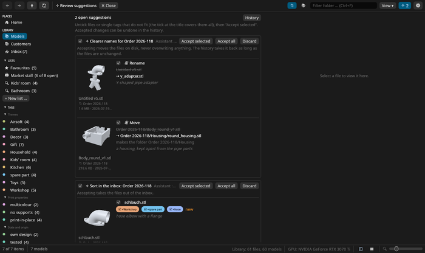Image resolution: width=425 pixels, height=253 pixels.
Task: Focus the Filter folder search field
Action: (344, 5)
